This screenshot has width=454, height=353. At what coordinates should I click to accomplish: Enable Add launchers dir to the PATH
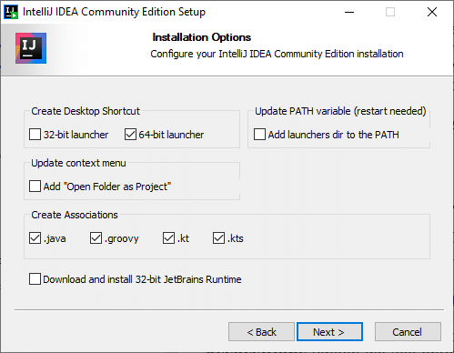pyautogui.click(x=259, y=135)
